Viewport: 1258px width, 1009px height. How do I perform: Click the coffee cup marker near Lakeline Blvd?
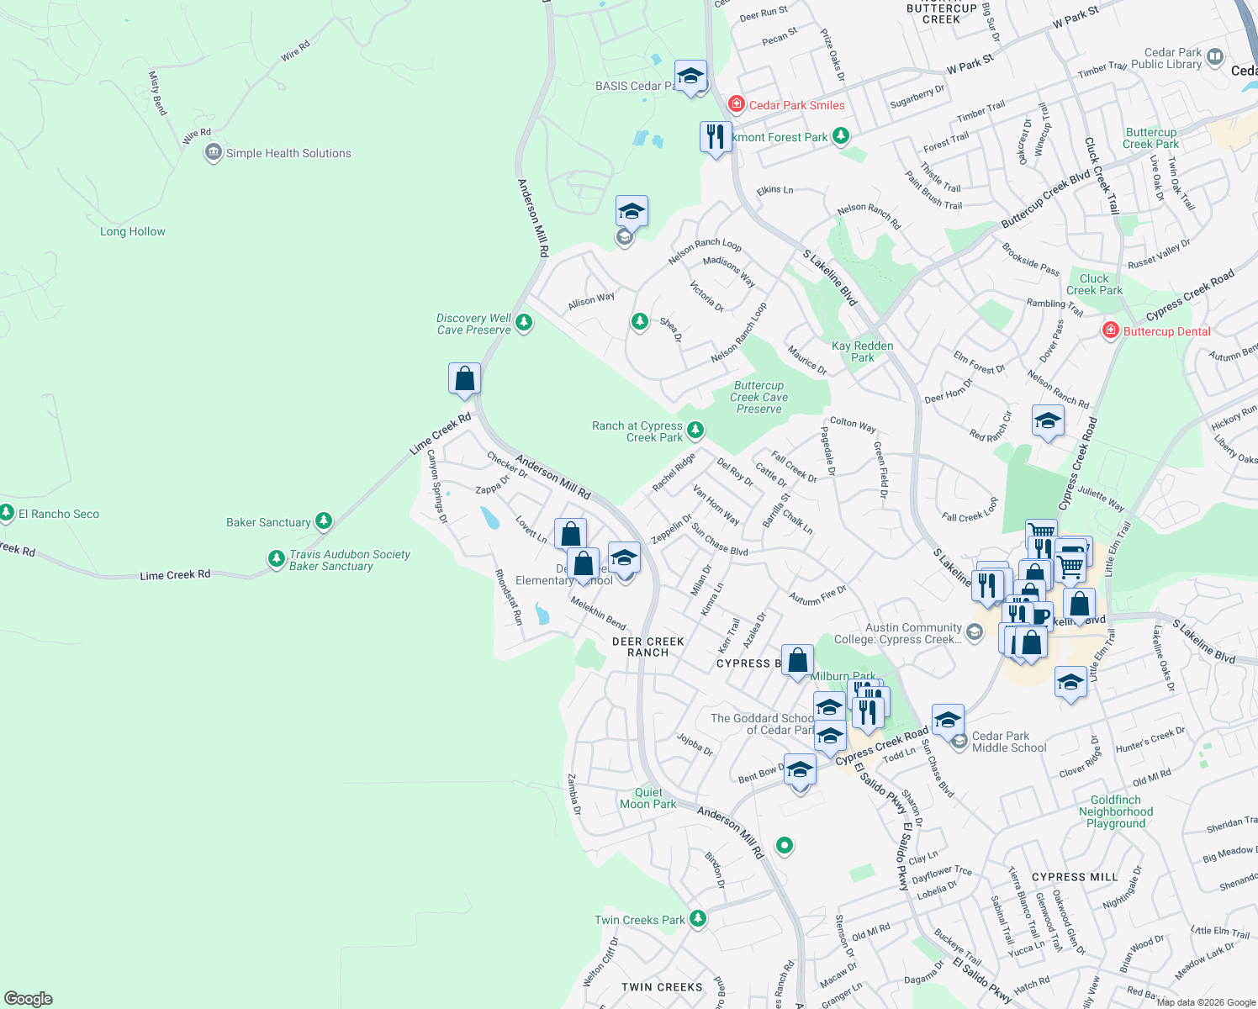click(x=1042, y=615)
